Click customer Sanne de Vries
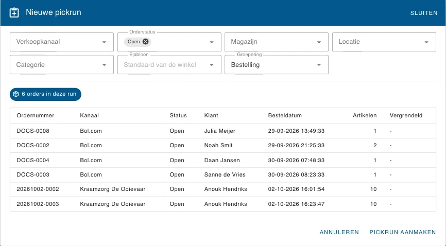The width and height of the screenshot is (446, 246). click(x=225, y=174)
